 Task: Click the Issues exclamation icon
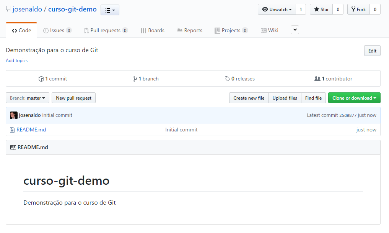click(x=46, y=31)
